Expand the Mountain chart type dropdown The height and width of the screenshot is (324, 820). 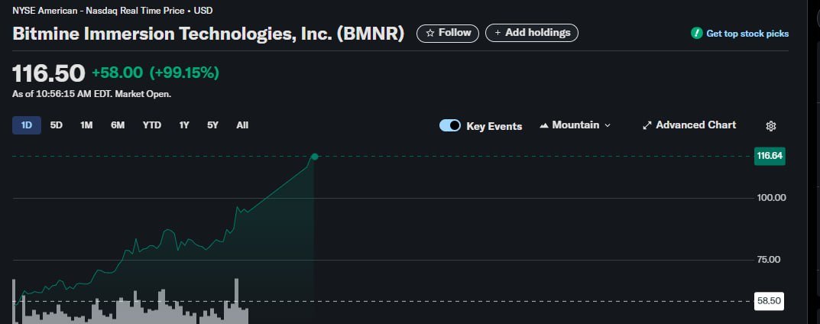pyautogui.click(x=575, y=125)
